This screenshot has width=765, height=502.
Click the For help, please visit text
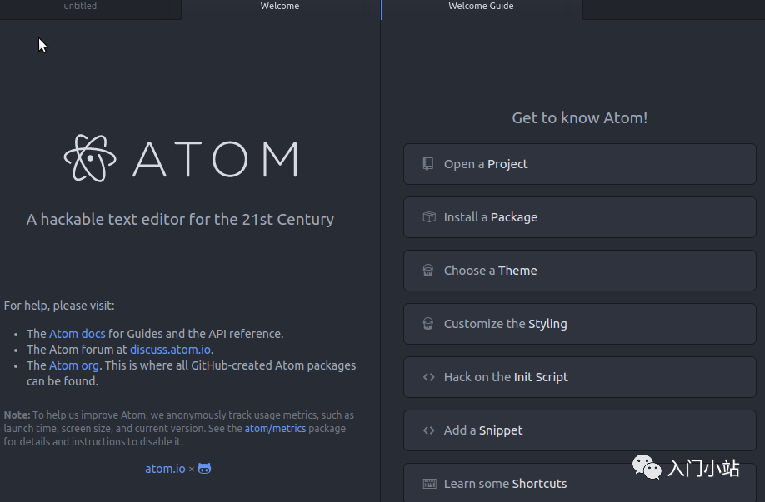(x=59, y=306)
